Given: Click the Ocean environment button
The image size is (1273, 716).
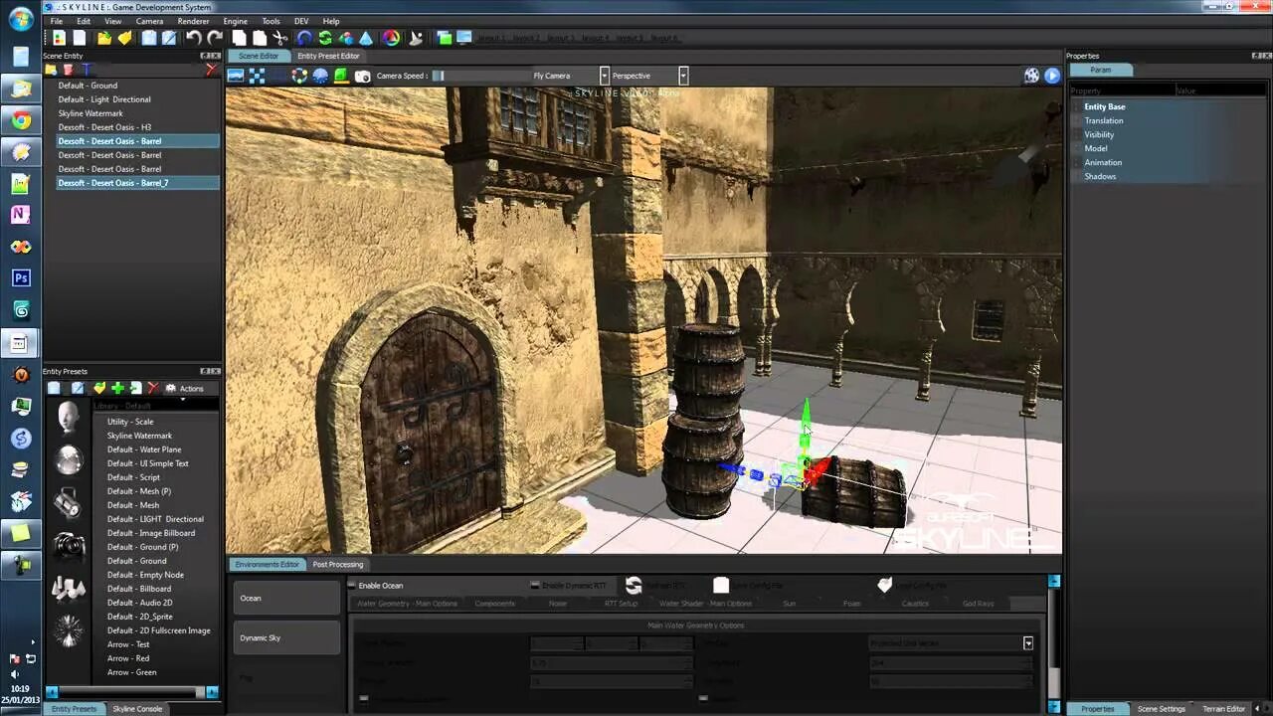Looking at the screenshot, I should click(286, 598).
